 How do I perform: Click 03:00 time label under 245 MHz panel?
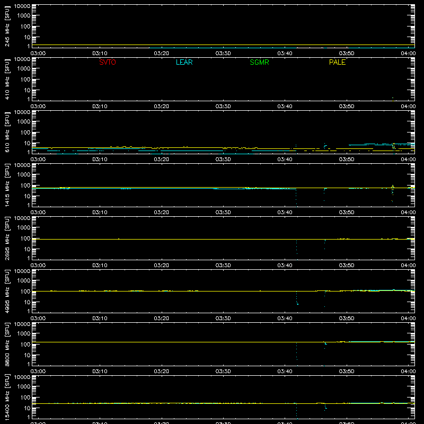38,54
